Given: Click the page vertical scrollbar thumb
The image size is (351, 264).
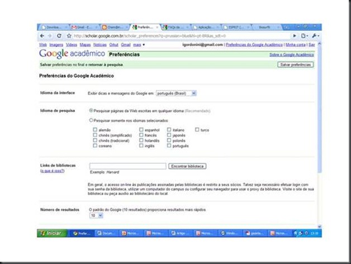Looking at the screenshot, I should click(x=320, y=110).
